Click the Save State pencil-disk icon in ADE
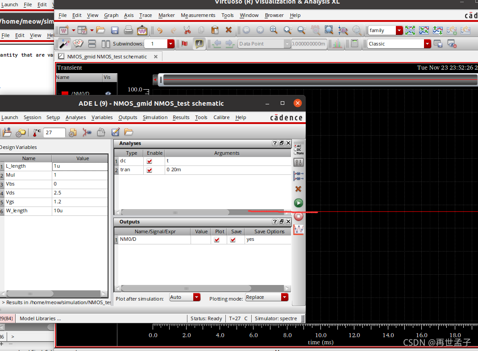Image resolution: width=478 pixels, height=351 pixels. coord(115,132)
